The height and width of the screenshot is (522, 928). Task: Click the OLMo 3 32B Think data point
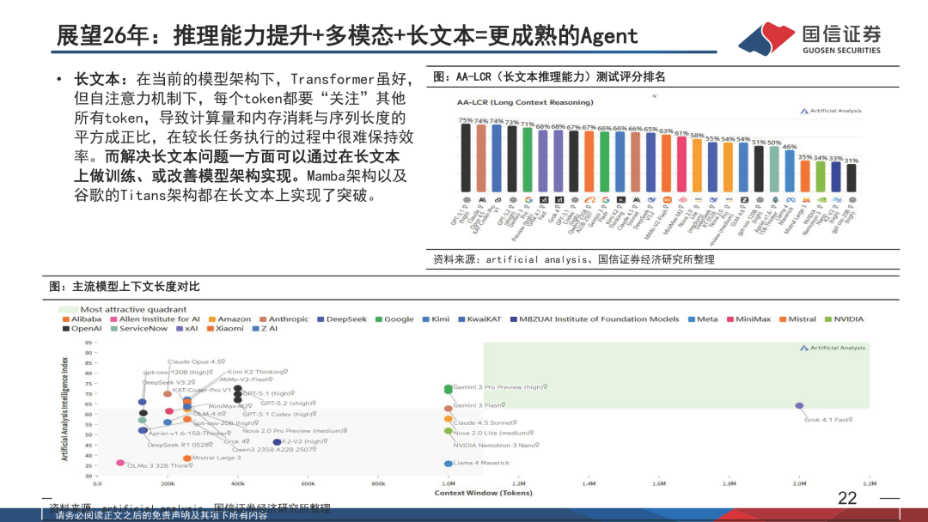coord(120,463)
